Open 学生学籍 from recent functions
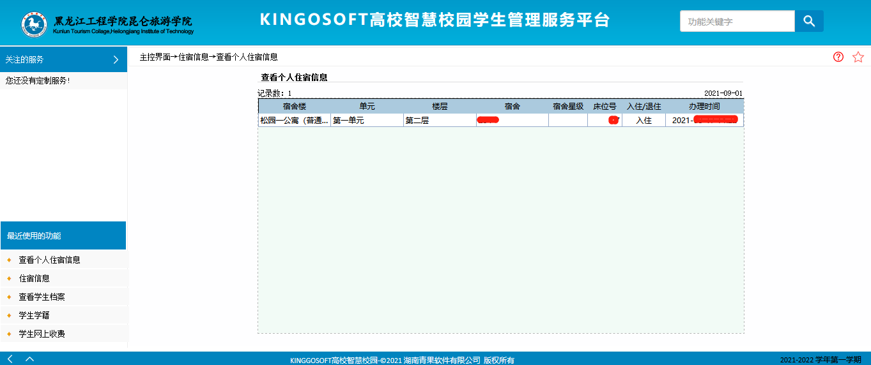The image size is (871, 365). coord(34,315)
